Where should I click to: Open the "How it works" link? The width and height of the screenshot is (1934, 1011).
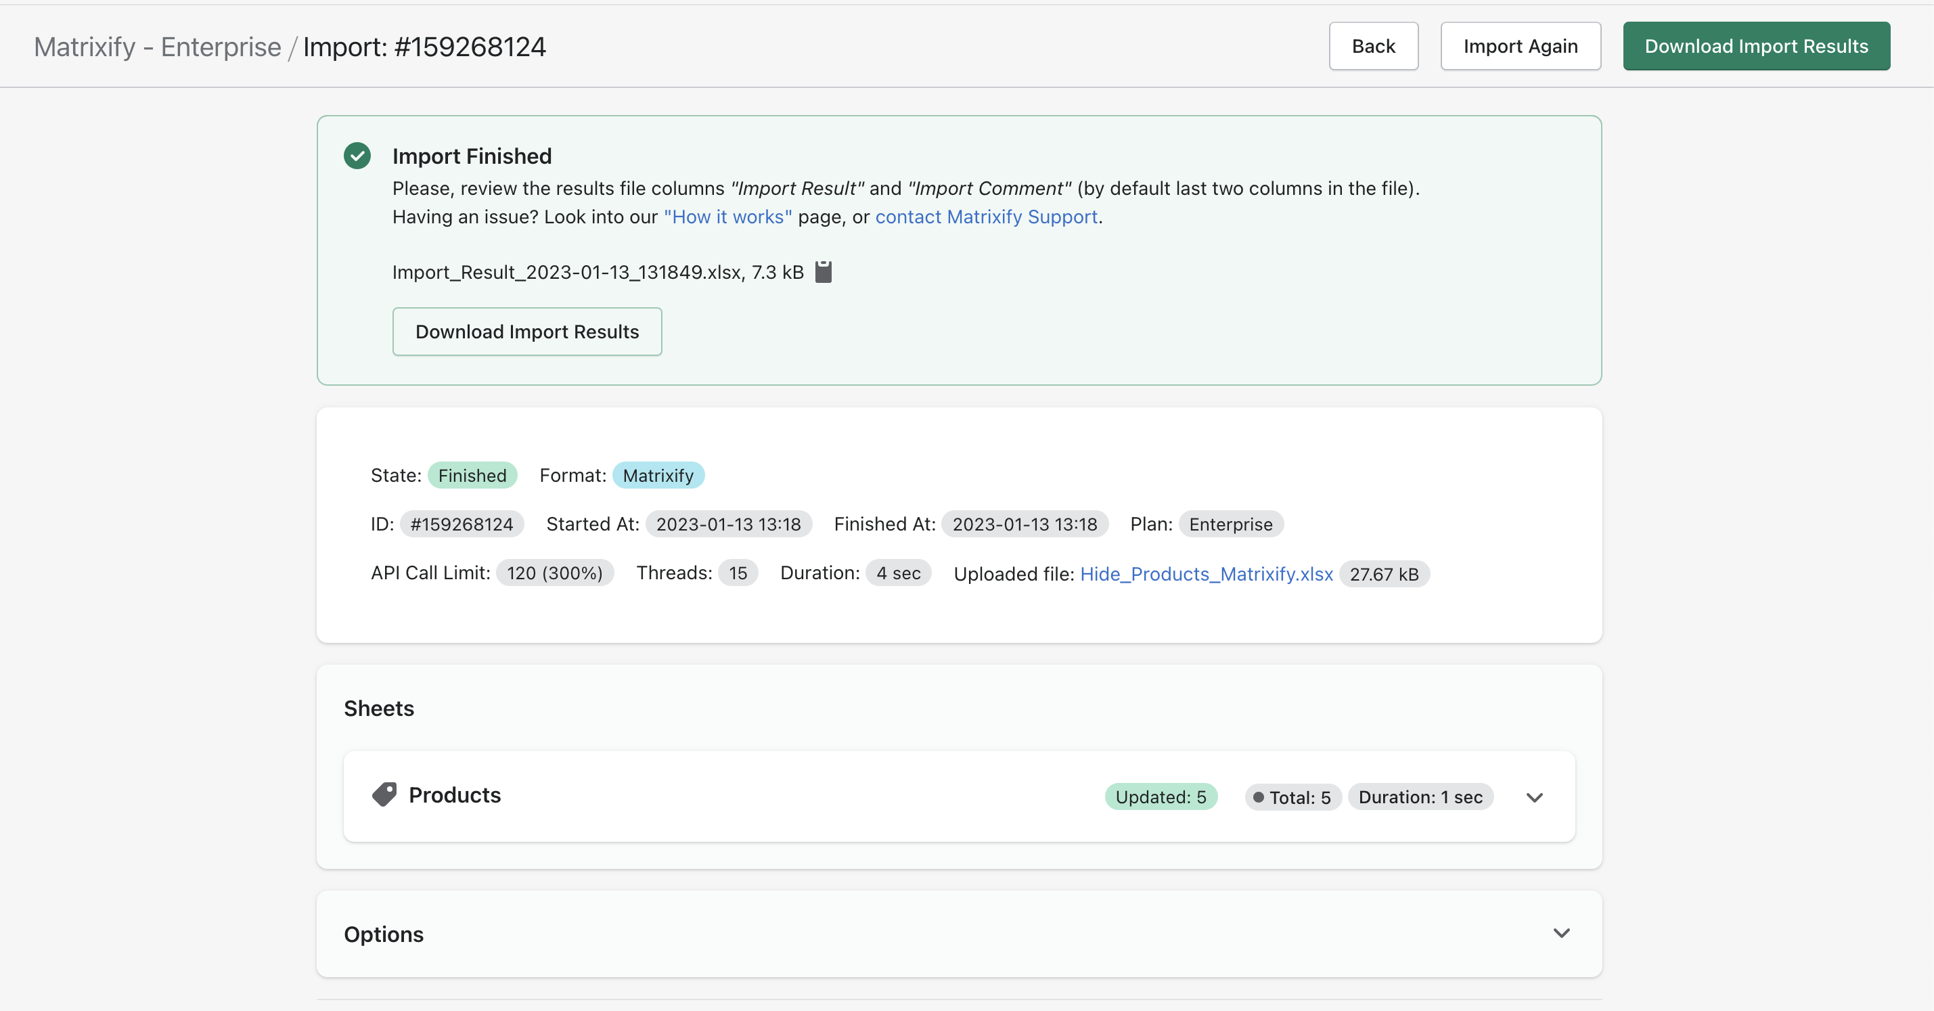click(727, 217)
